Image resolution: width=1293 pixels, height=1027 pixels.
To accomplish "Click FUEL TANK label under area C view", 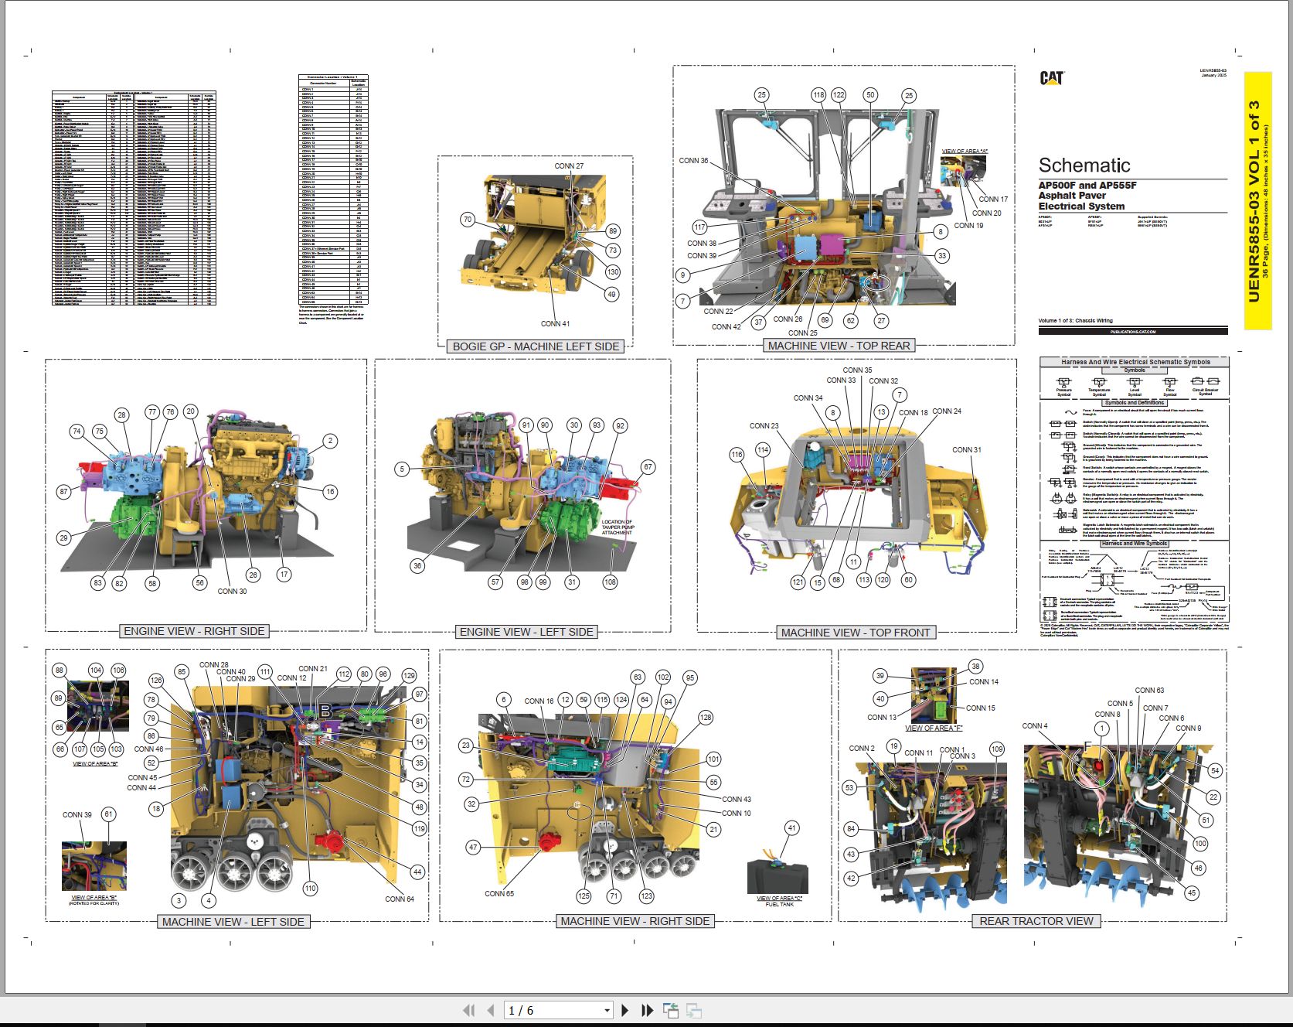I will 779,904.
